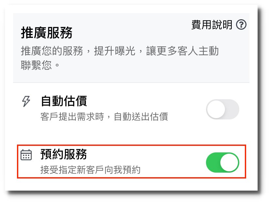Click the text 接受指定新客戶向我預約
Screen dimensions: 269x202
coord(90,170)
